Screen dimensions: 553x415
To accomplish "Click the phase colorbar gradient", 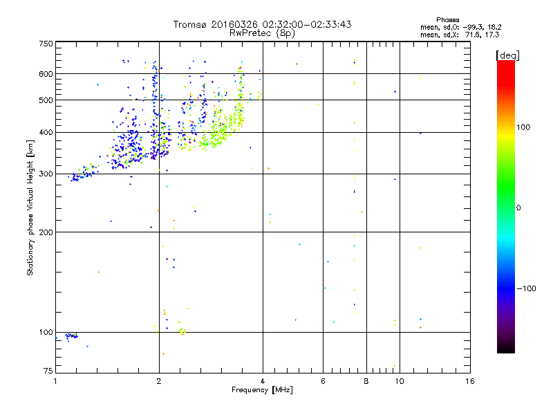I will tap(506, 206).
